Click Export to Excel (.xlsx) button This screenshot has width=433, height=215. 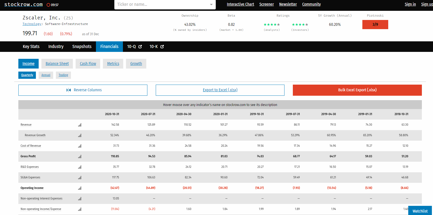[220, 90]
